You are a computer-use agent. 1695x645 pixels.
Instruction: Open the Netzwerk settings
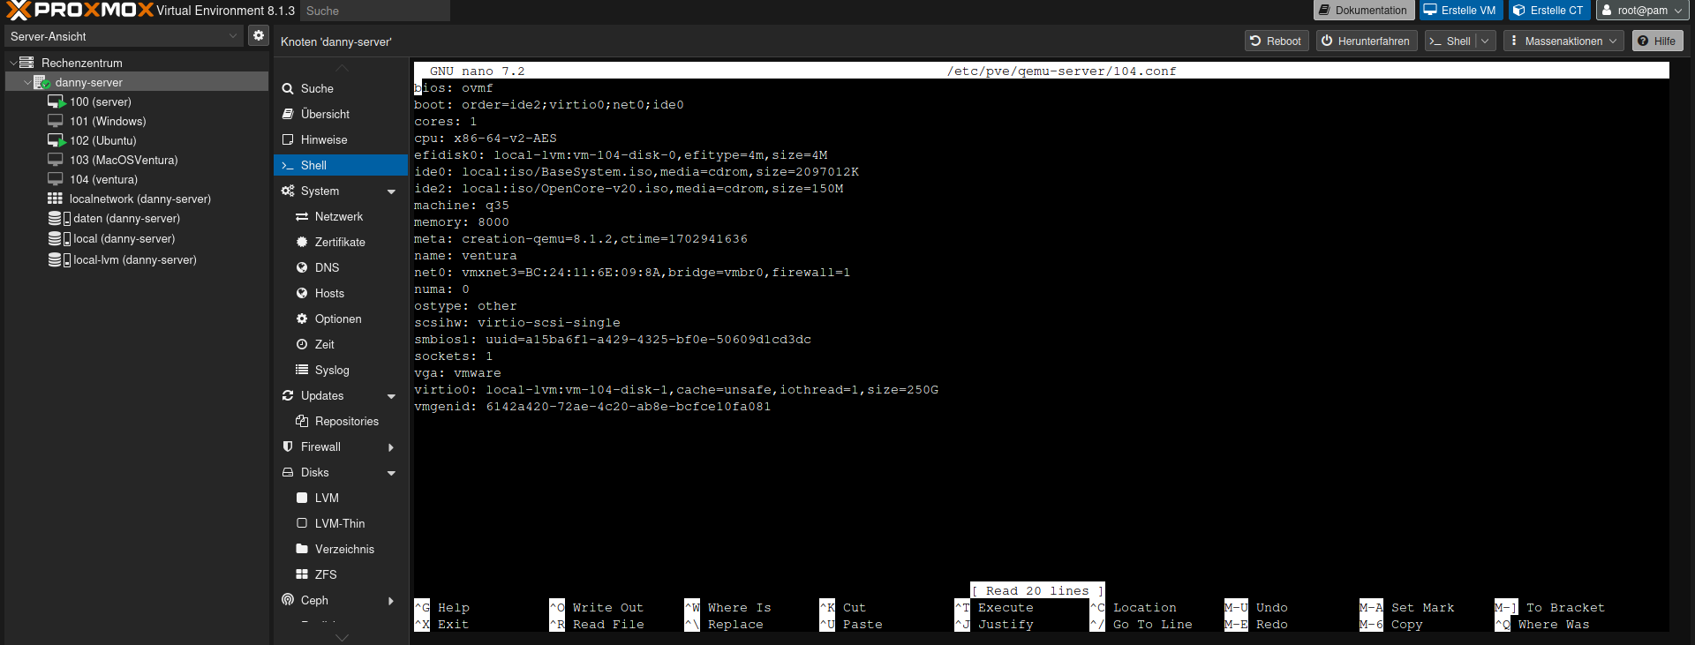coord(339,216)
